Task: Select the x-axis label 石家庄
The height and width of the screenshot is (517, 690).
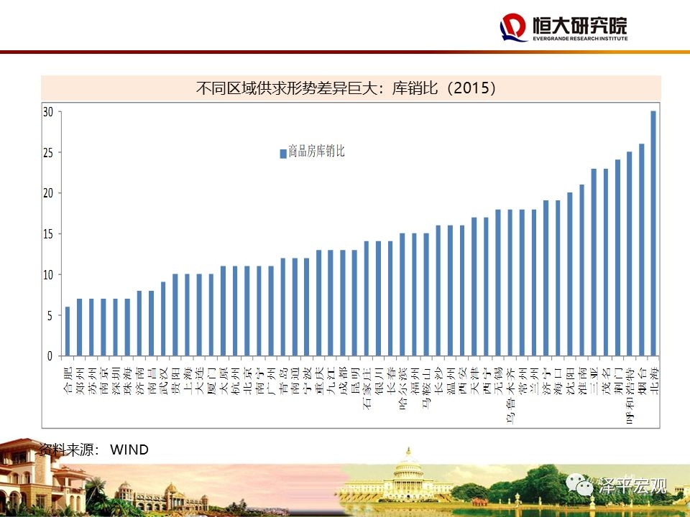Action: point(367,389)
